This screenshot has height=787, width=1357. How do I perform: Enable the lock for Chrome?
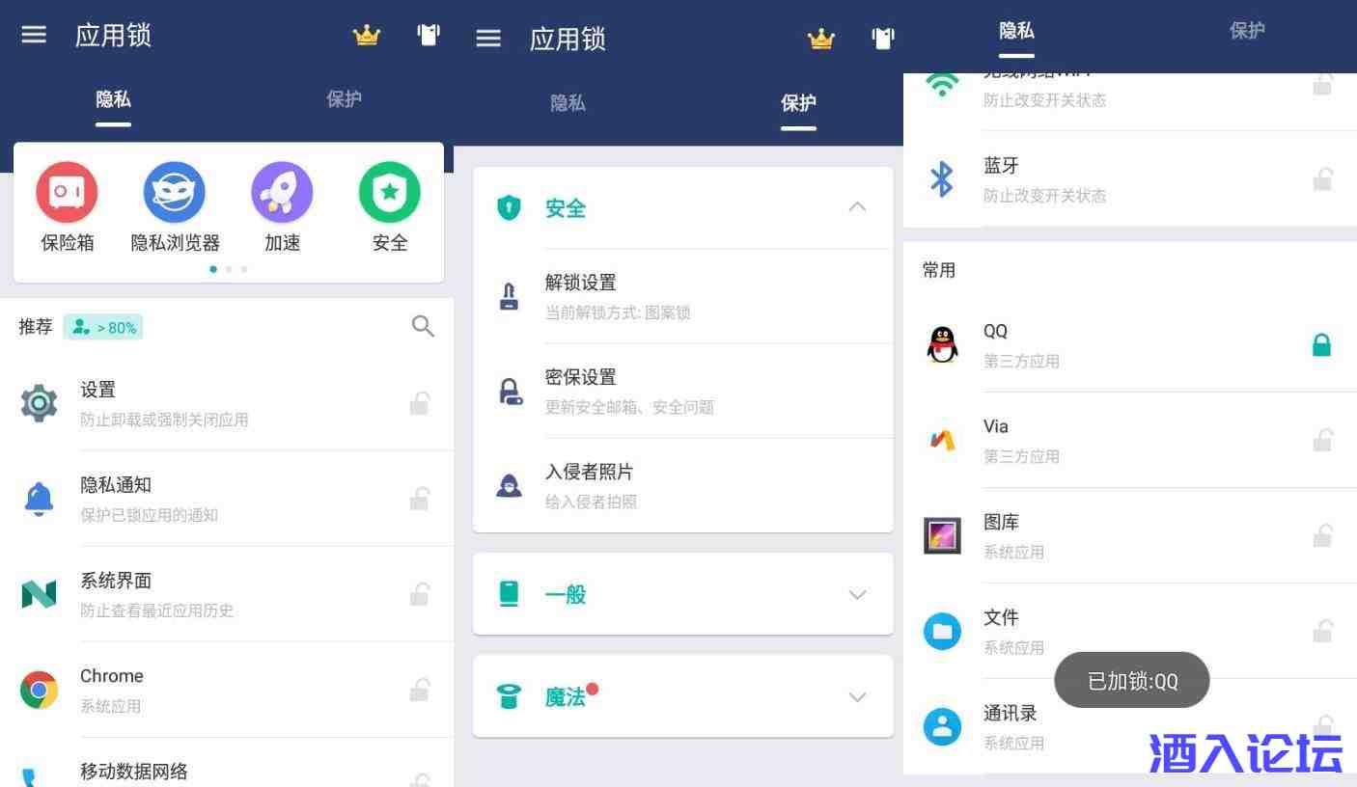pos(420,689)
